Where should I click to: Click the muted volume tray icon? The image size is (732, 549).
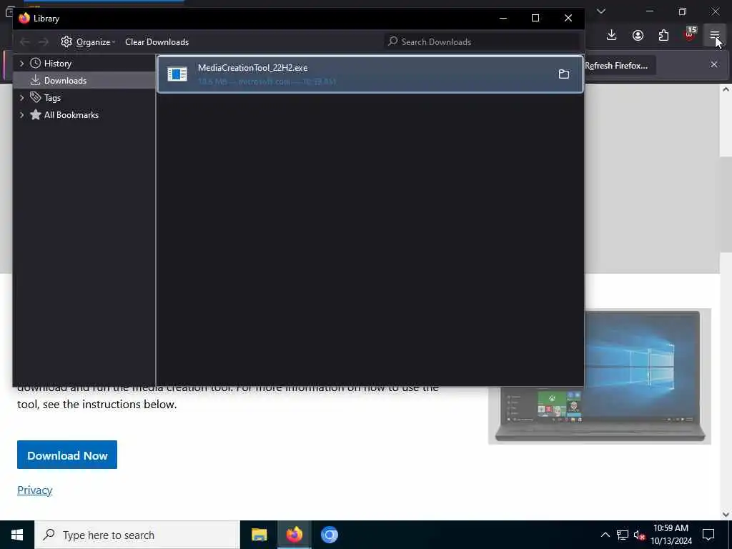640,535
